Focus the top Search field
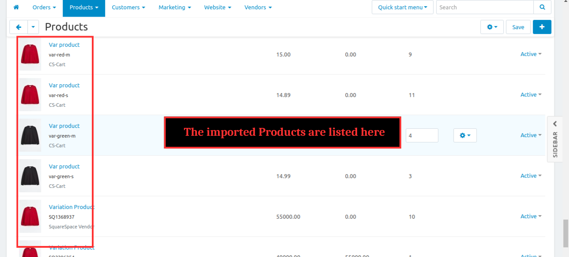Viewport: 569px width, 257px height. [485, 7]
